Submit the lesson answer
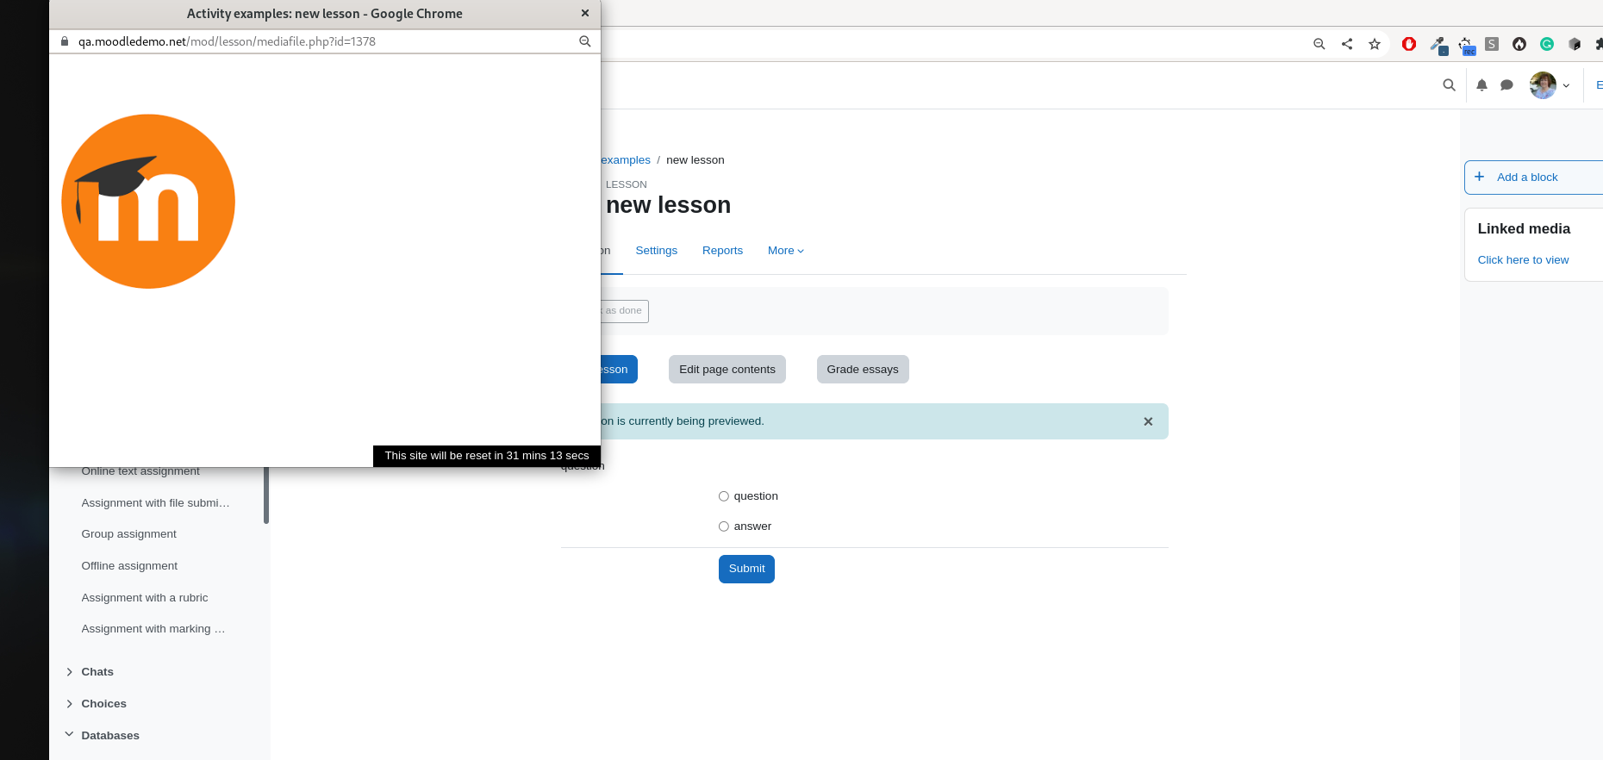1603x760 pixels. 746,569
